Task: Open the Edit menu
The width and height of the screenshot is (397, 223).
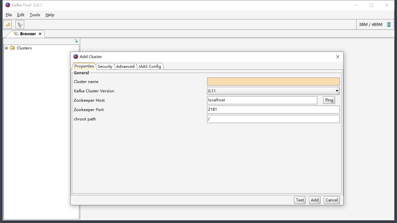Action: 21,15
